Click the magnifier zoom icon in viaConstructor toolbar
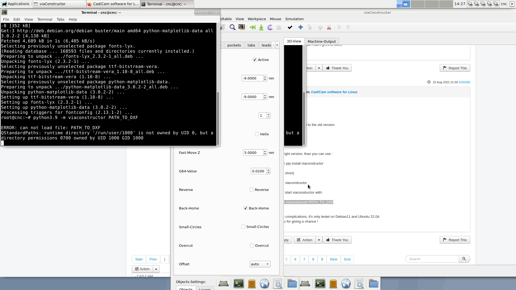 [232, 27]
